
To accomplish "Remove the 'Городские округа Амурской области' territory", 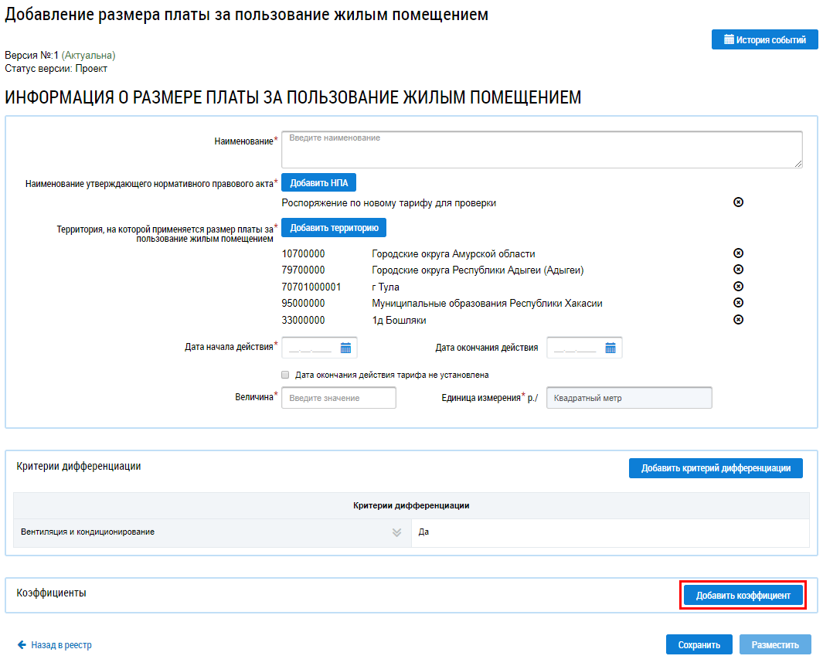I will (x=738, y=253).
